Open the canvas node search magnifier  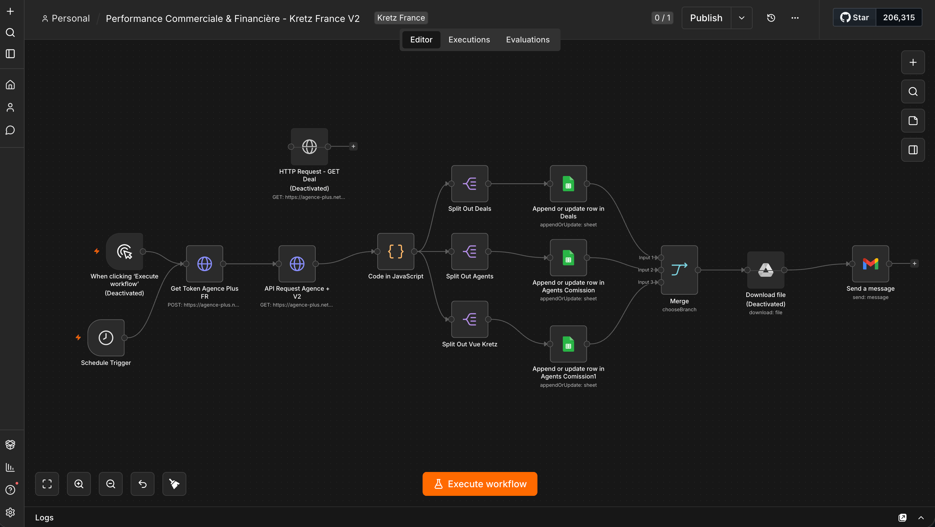pyautogui.click(x=913, y=91)
